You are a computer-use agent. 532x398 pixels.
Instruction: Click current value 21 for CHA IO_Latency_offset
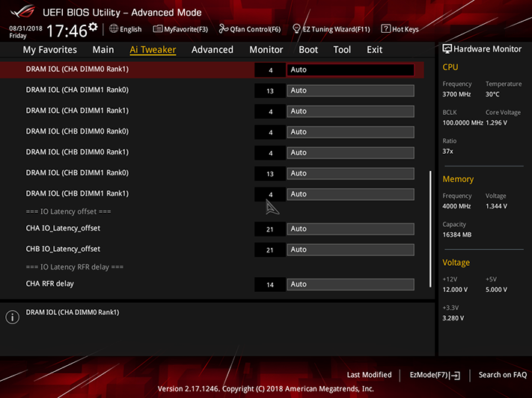pyautogui.click(x=270, y=229)
